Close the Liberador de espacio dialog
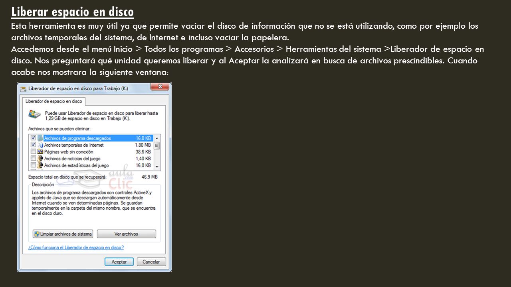 [x=160, y=87]
